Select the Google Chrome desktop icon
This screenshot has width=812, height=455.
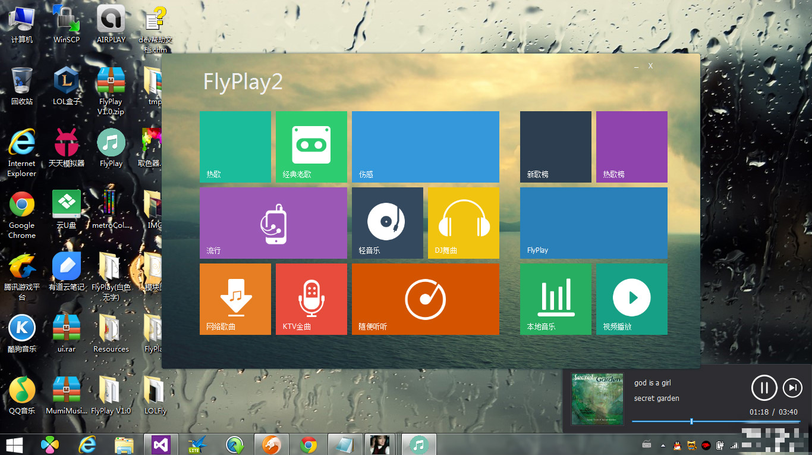point(22,215)
